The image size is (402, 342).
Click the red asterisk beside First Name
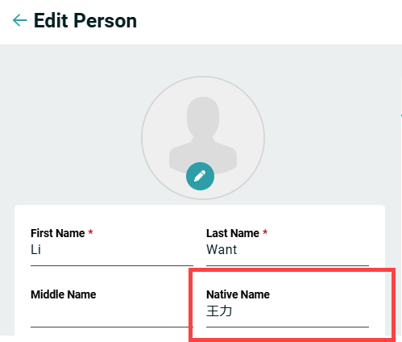coord(91,231)
